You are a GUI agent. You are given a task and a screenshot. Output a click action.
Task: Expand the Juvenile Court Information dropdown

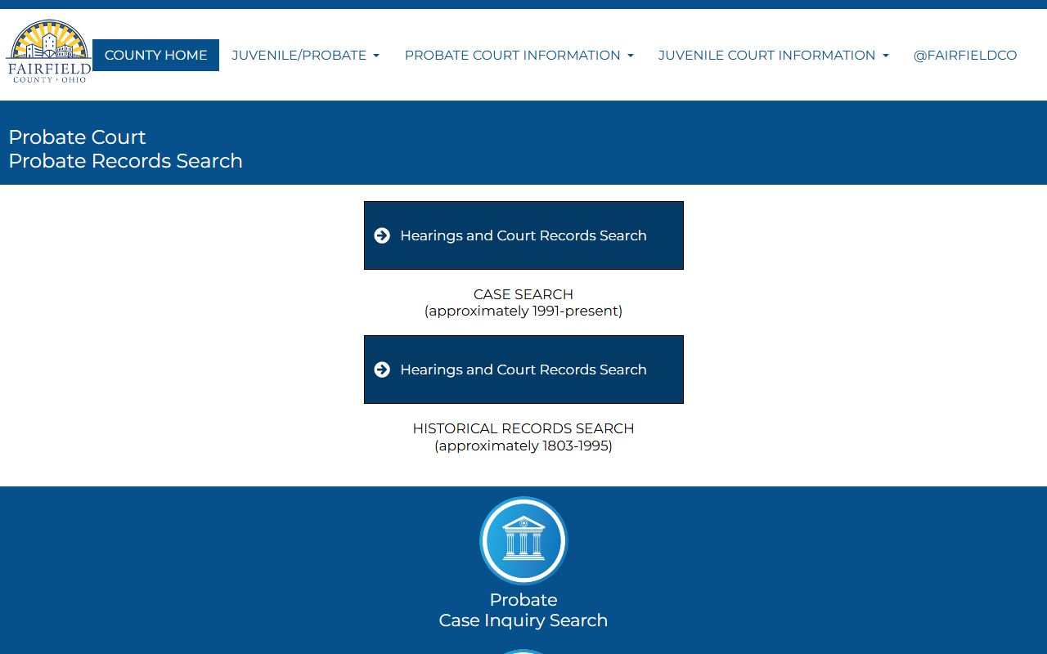coord(774,55)
